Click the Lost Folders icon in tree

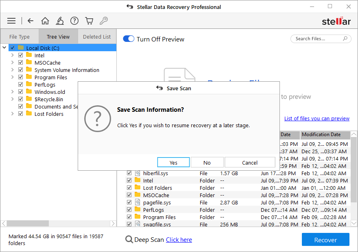pos(29,113)
